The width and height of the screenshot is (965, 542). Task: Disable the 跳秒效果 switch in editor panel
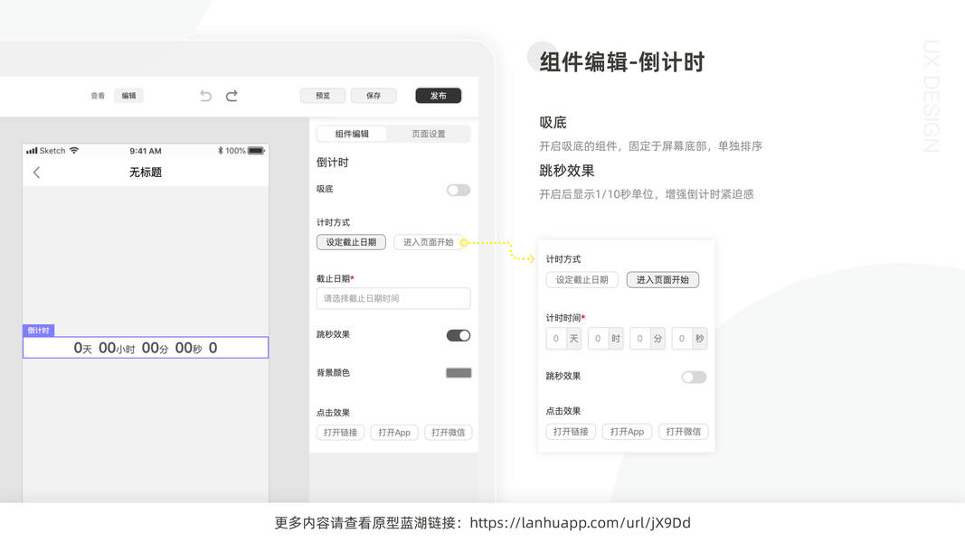[459, 335]
